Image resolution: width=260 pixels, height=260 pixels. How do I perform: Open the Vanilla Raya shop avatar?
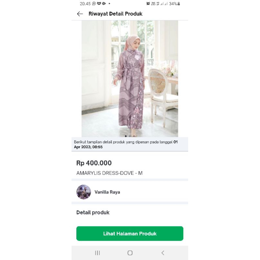tap(84, 192)
